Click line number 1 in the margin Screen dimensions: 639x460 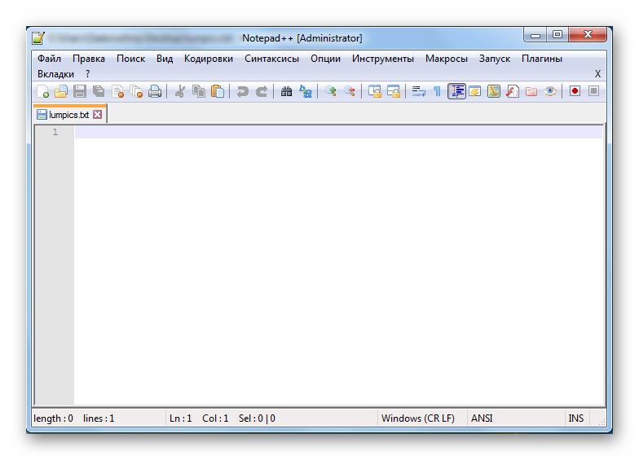[x=55, y=132]
